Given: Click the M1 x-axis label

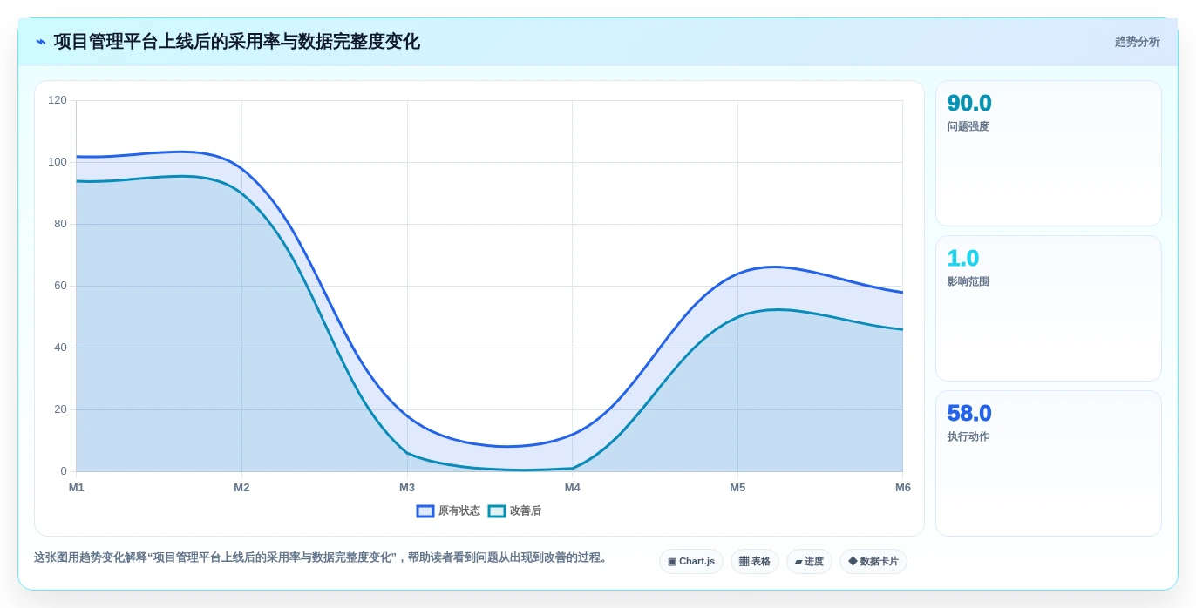Looking at the screenshot, I should (x=77, y=488).
